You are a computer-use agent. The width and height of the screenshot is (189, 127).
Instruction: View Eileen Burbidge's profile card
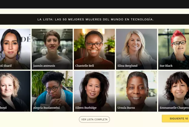(94, 91)
